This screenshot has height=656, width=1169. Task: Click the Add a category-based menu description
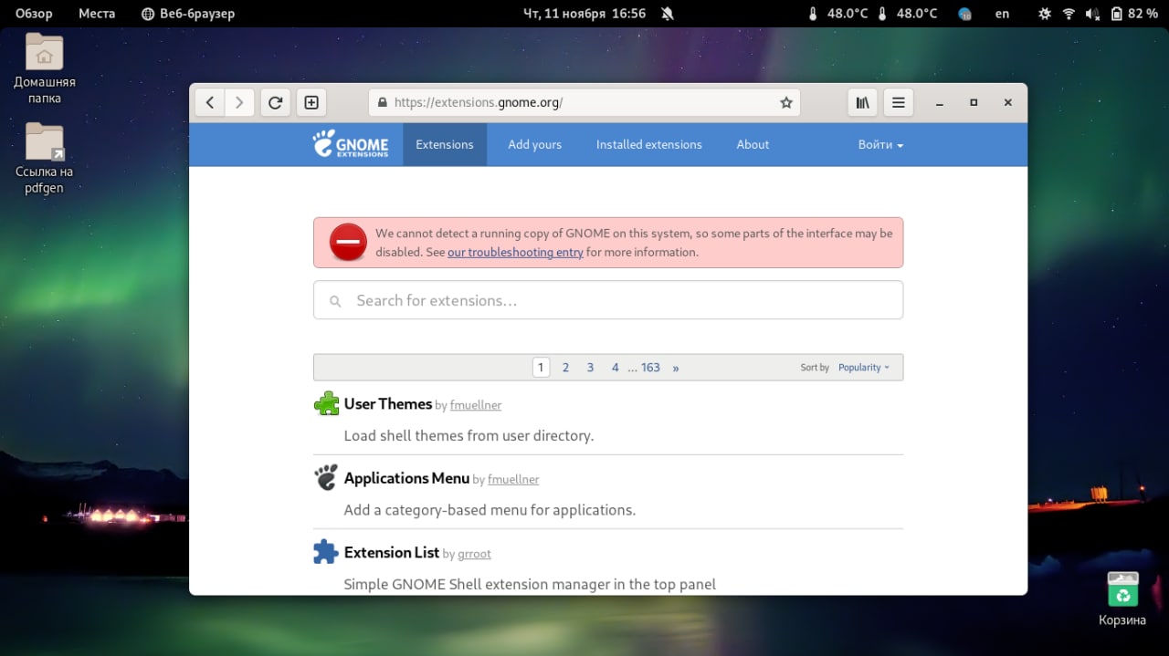pyautogui.click(x=490, y=510)
